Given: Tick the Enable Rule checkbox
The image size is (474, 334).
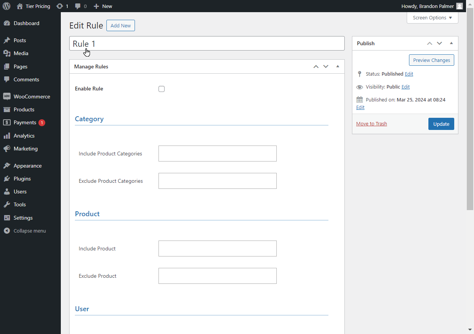Looking at the screenshot, I should (x=162, y=89).
